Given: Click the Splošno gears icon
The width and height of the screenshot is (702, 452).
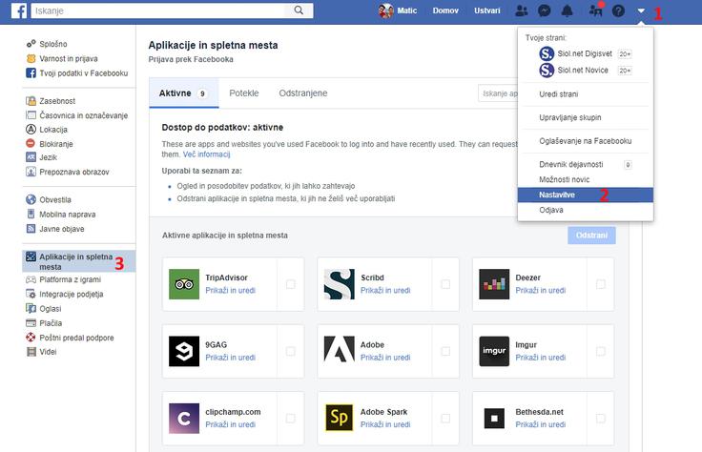Looking at the screenshot, I should [x=31, y=44].
